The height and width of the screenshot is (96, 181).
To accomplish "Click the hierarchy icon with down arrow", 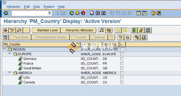I will [102, 30].
